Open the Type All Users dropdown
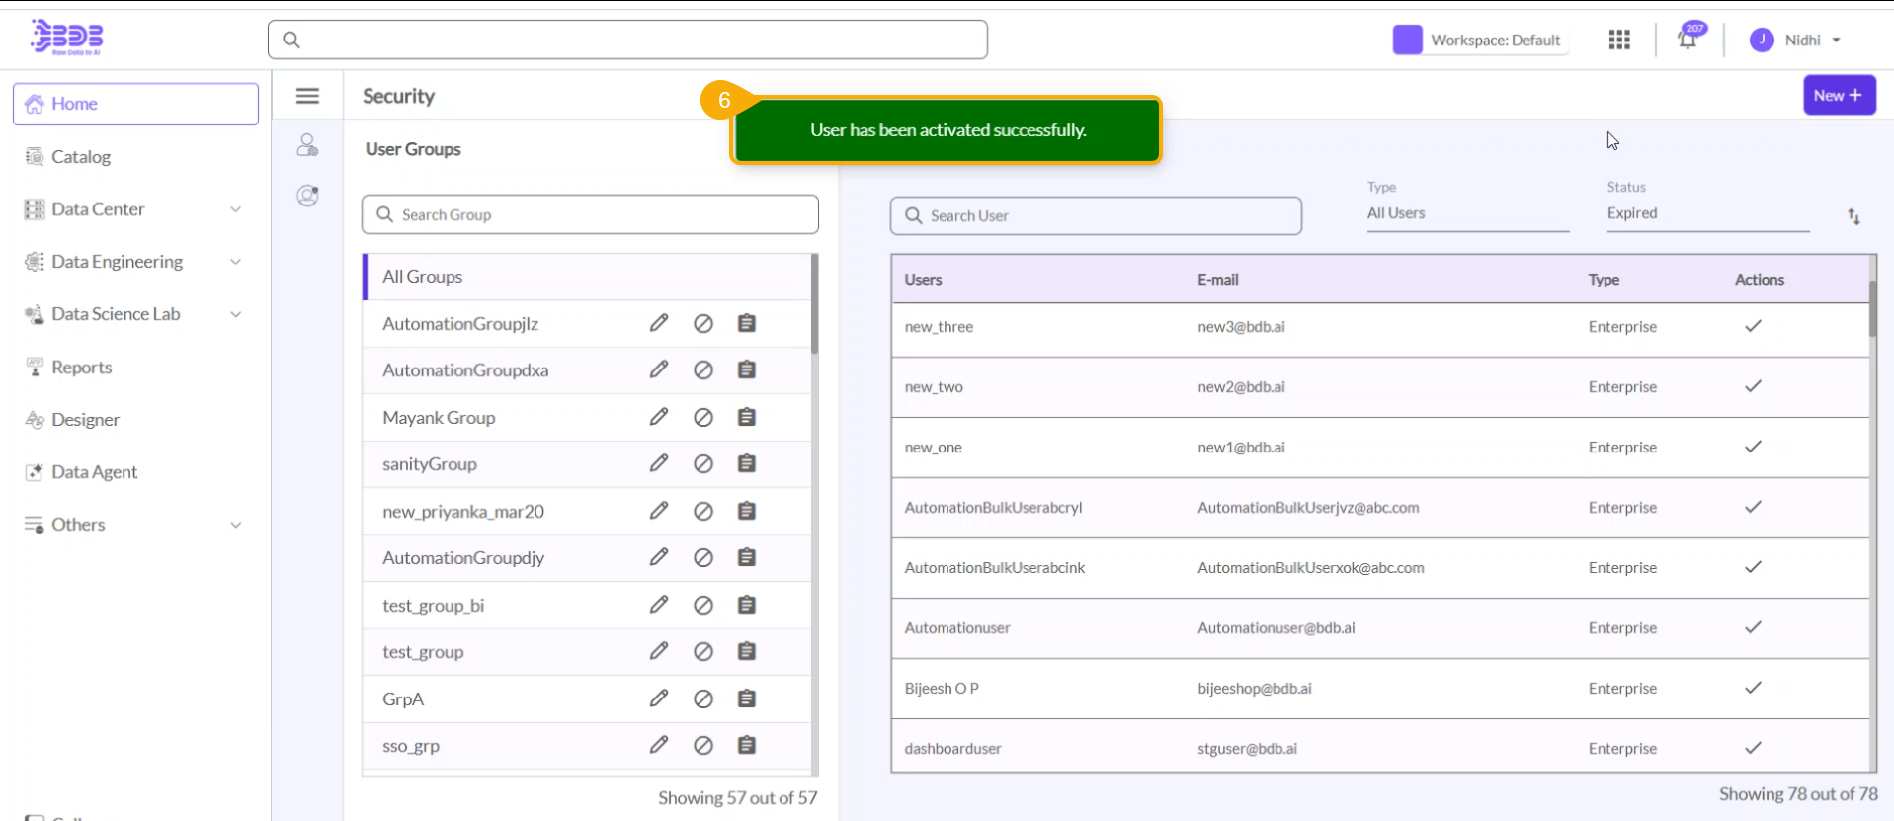 [x=1467, y=213]
